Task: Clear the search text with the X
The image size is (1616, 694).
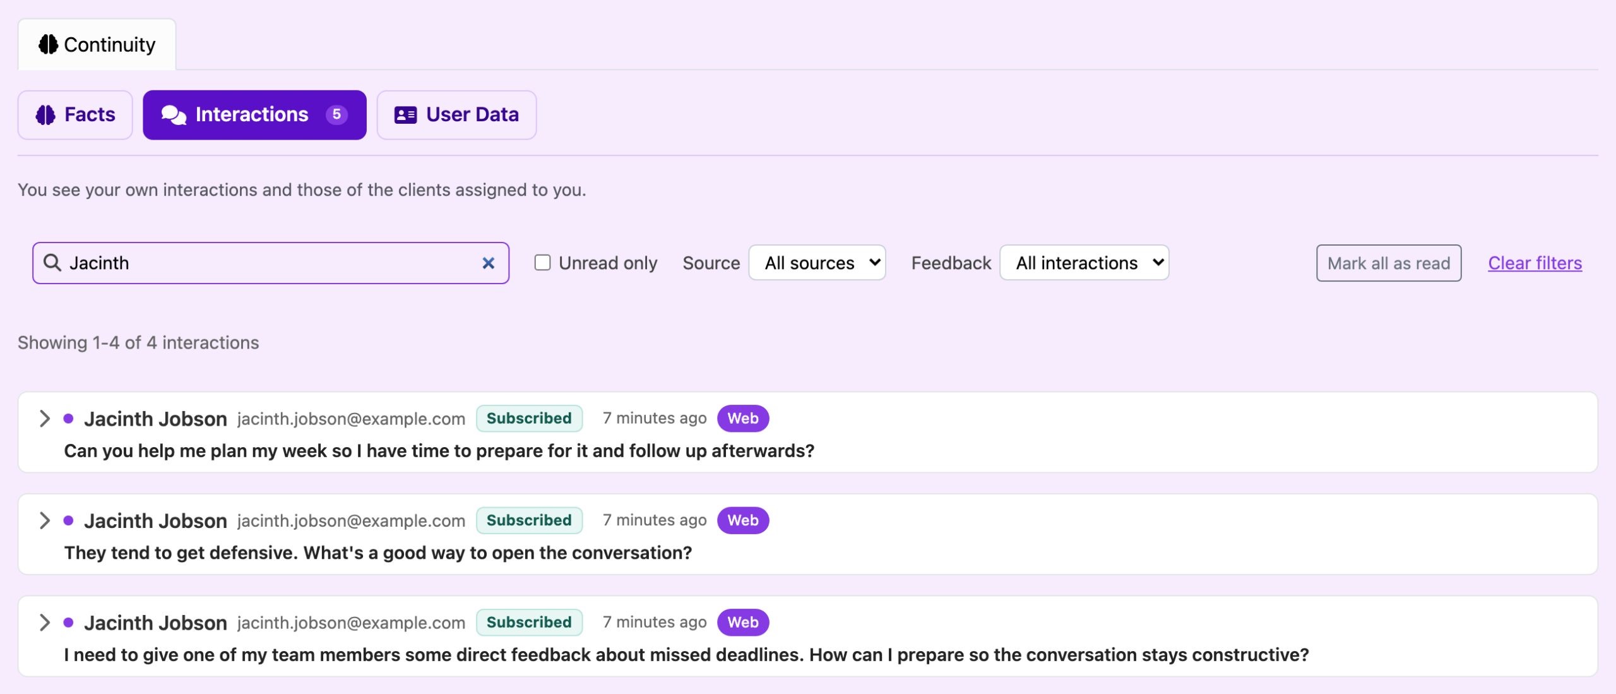Action: coord(488,263)
